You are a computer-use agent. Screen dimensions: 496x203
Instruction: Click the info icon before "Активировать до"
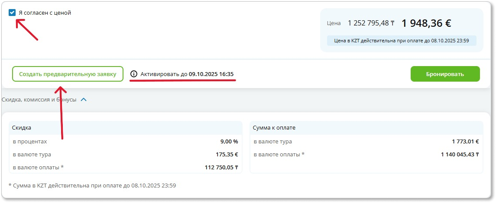pos(133,74)
